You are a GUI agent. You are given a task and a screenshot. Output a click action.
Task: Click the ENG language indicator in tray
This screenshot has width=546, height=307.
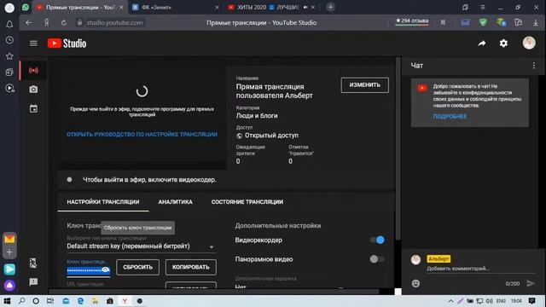(x=501, y=301)
